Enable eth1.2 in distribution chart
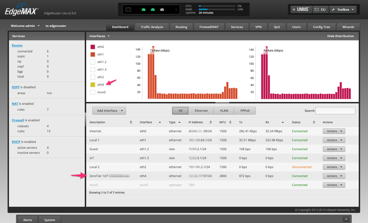The image size is (368, 223). tap(93, 62)
